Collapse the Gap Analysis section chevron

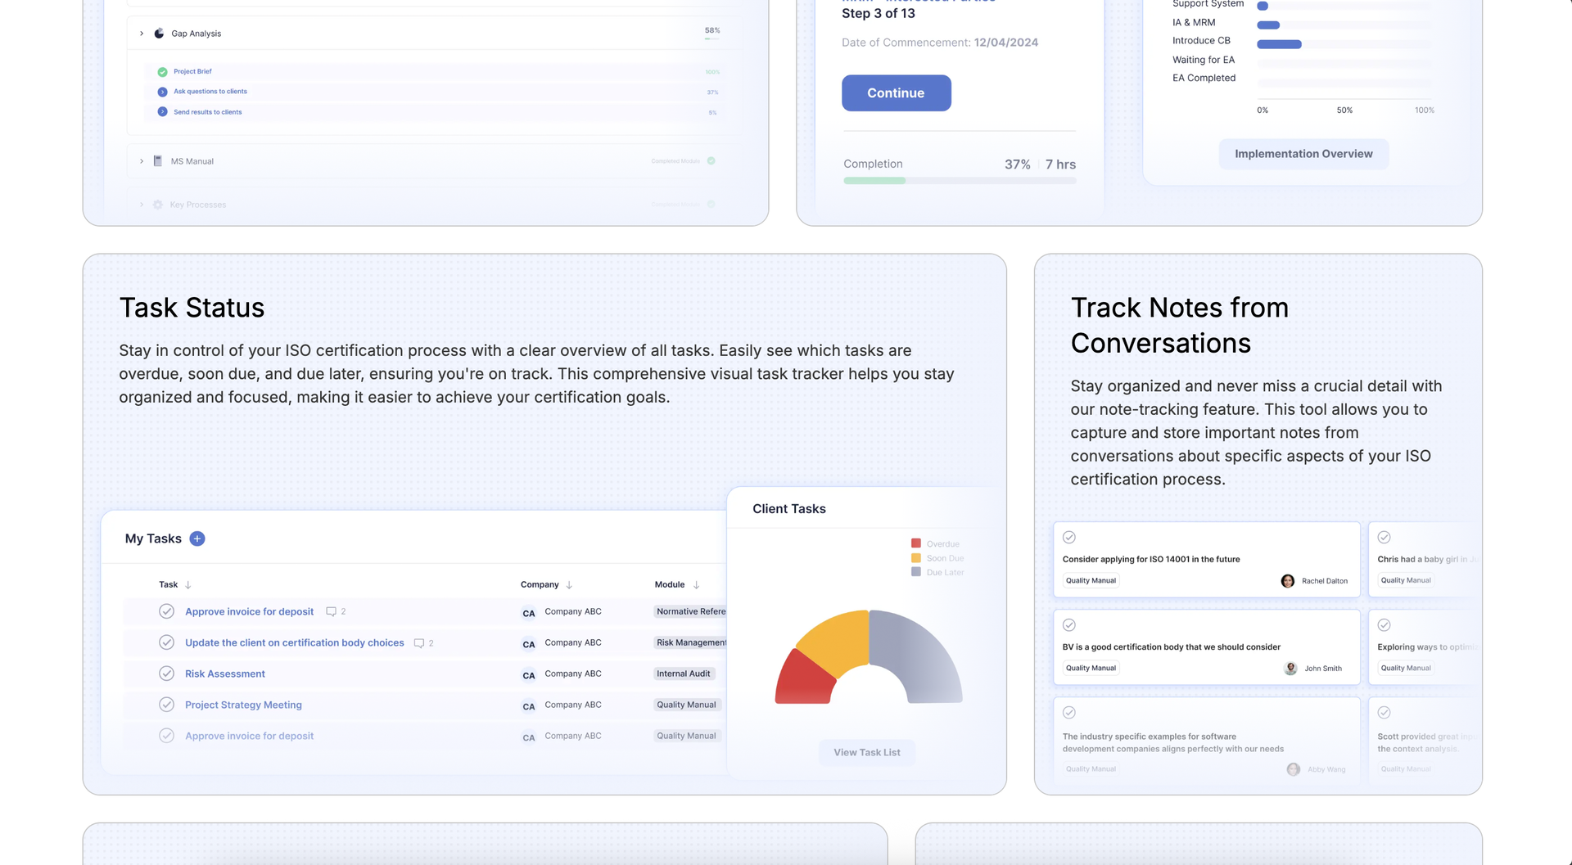tap(142, 34)
